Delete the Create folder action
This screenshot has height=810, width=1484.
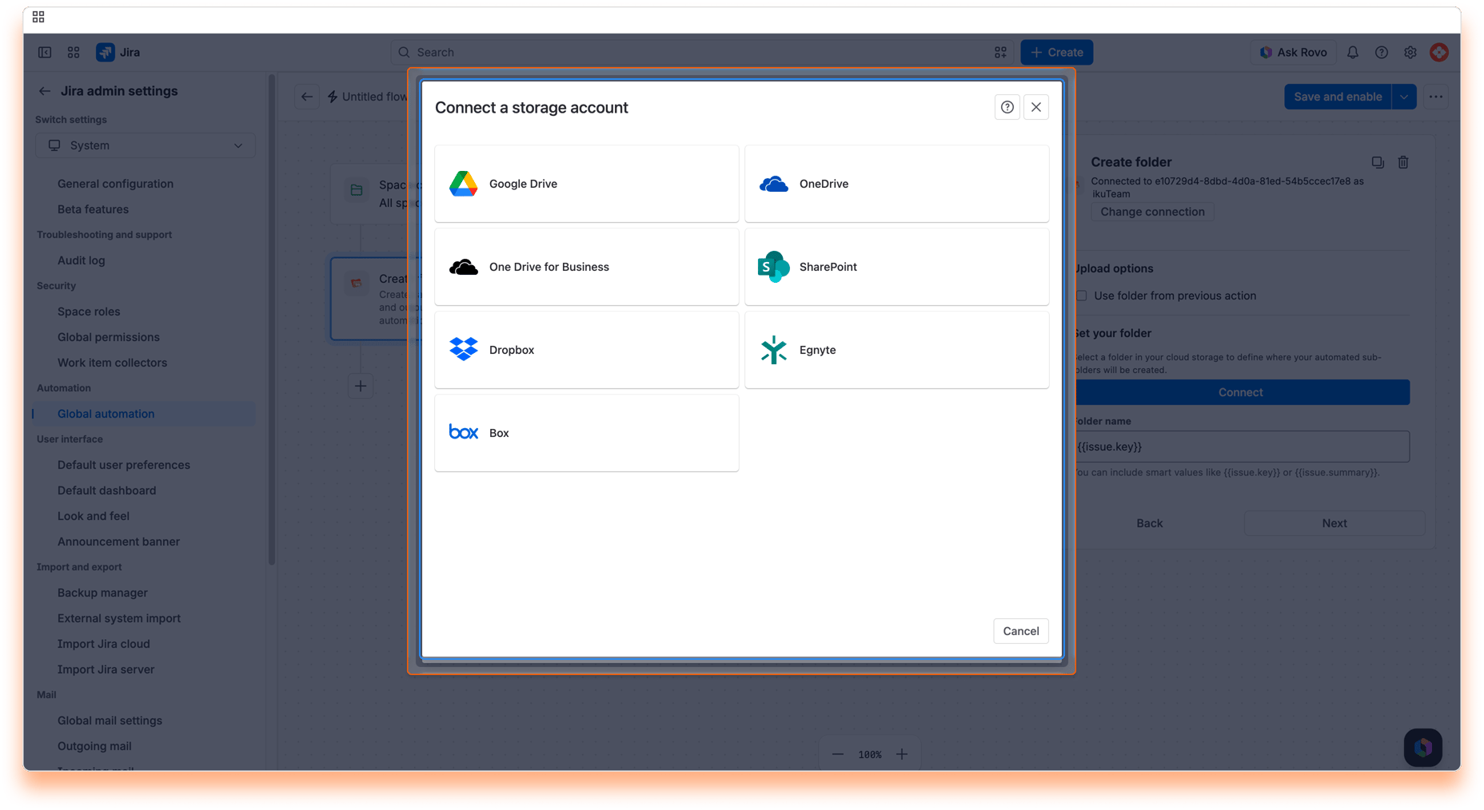pos(1403,162)
